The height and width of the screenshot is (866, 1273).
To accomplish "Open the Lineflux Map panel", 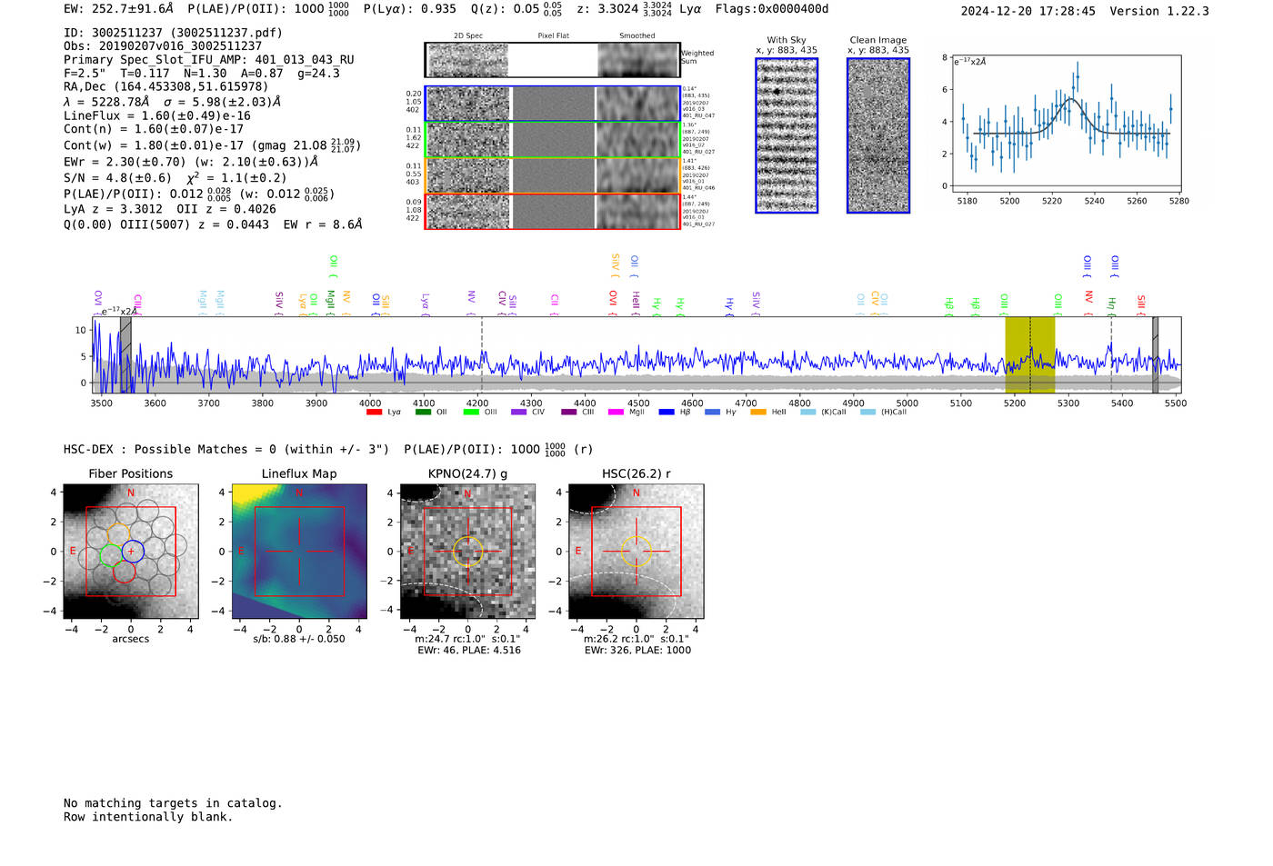I will click(299, 551).
